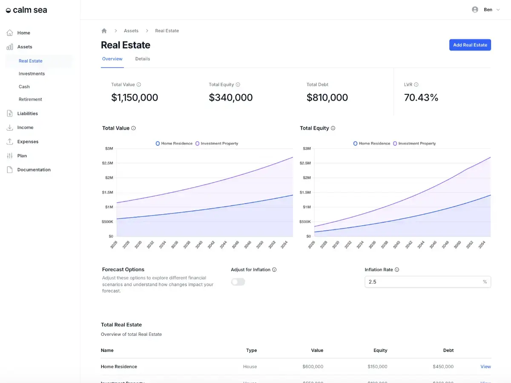The width and height of the screenshot is (511, 383).
Task: Click the Add Real Estate button
Action: point(470,45)
